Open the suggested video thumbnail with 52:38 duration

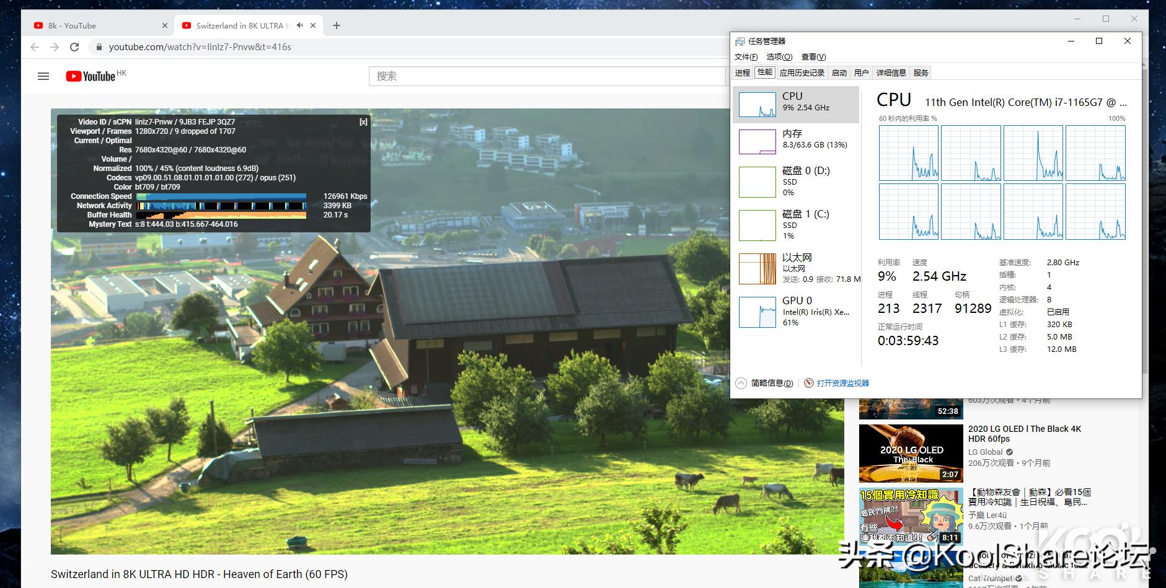pos(911,409)
